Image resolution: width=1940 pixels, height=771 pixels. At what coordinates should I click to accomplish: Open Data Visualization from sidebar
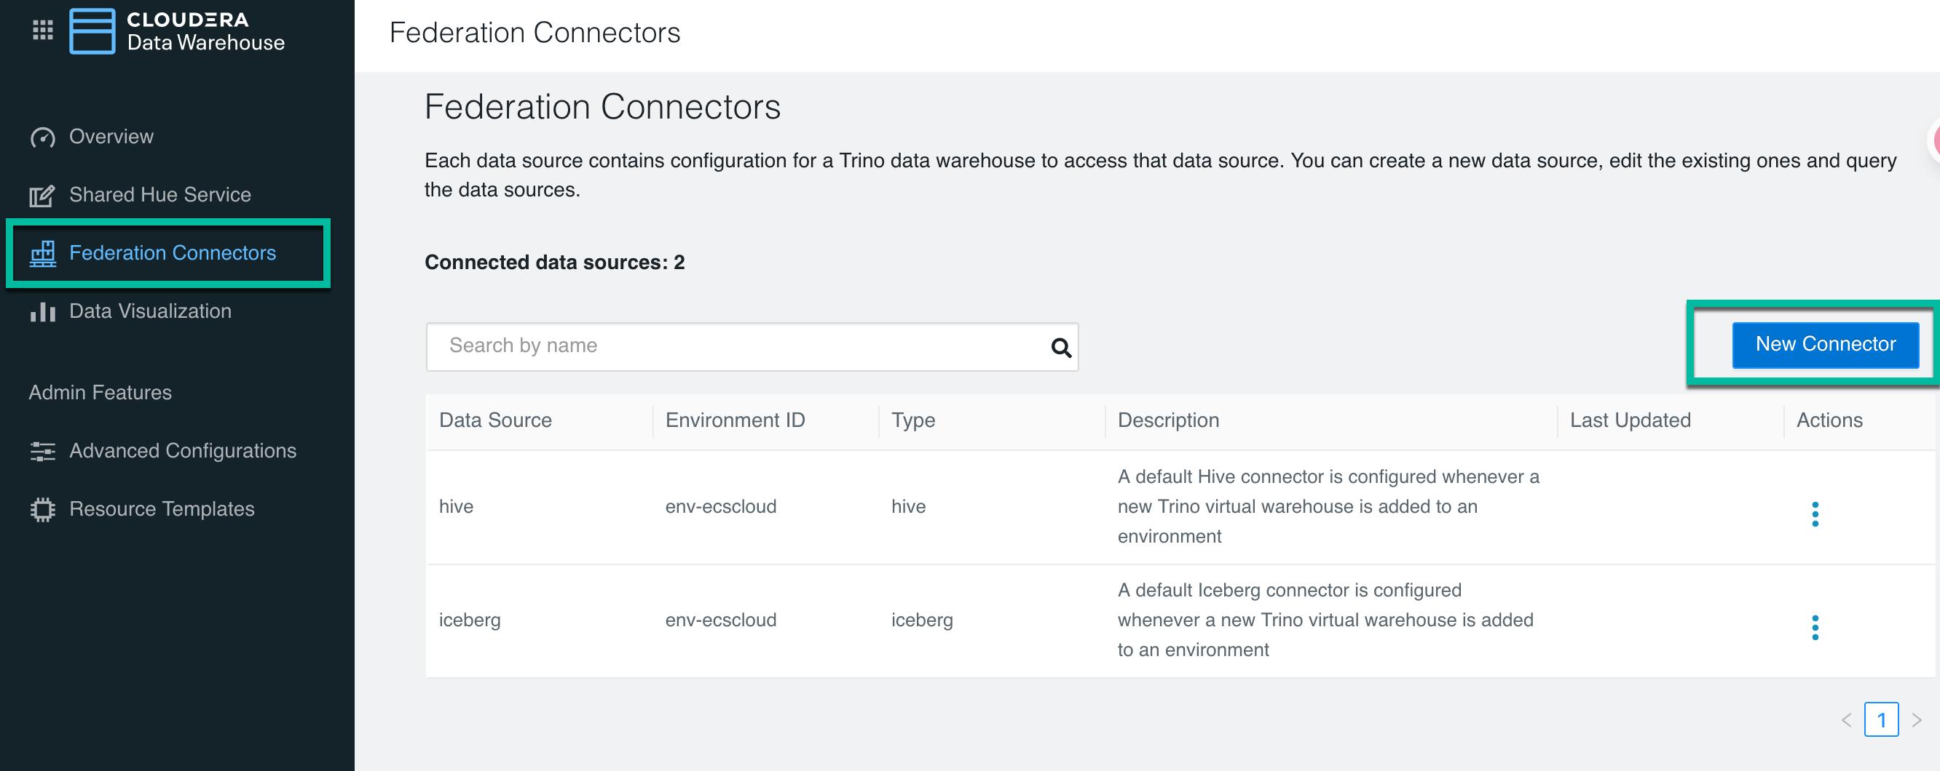[150, 311]
